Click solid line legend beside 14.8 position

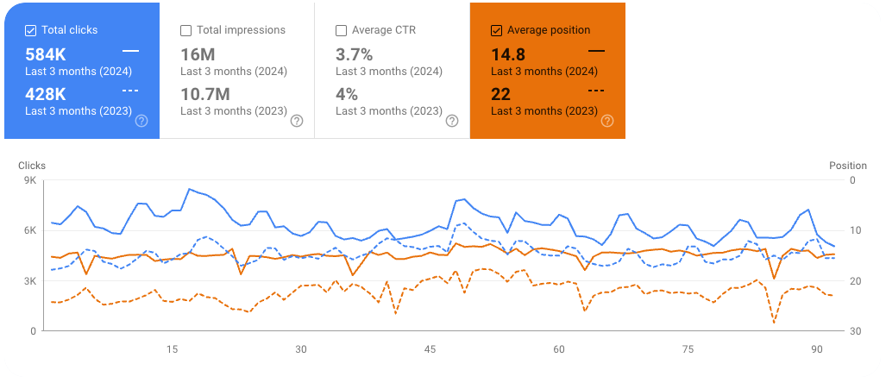pos(596,52)
